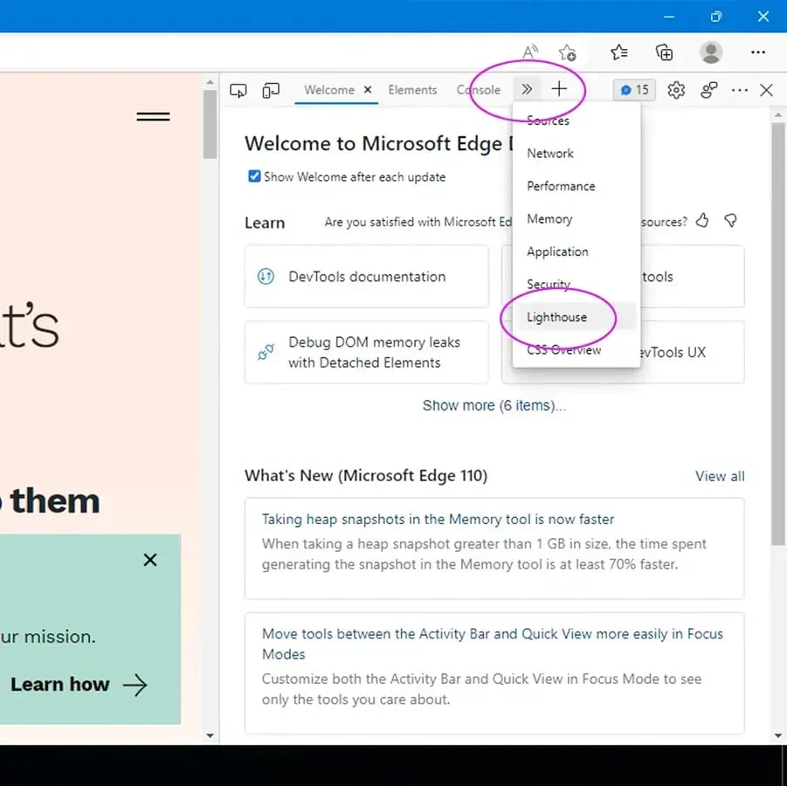Image resolution: width=787 pixels, height=786 pixels.
Task: Open the DevTools documentation card
Action: coord(366,277)
